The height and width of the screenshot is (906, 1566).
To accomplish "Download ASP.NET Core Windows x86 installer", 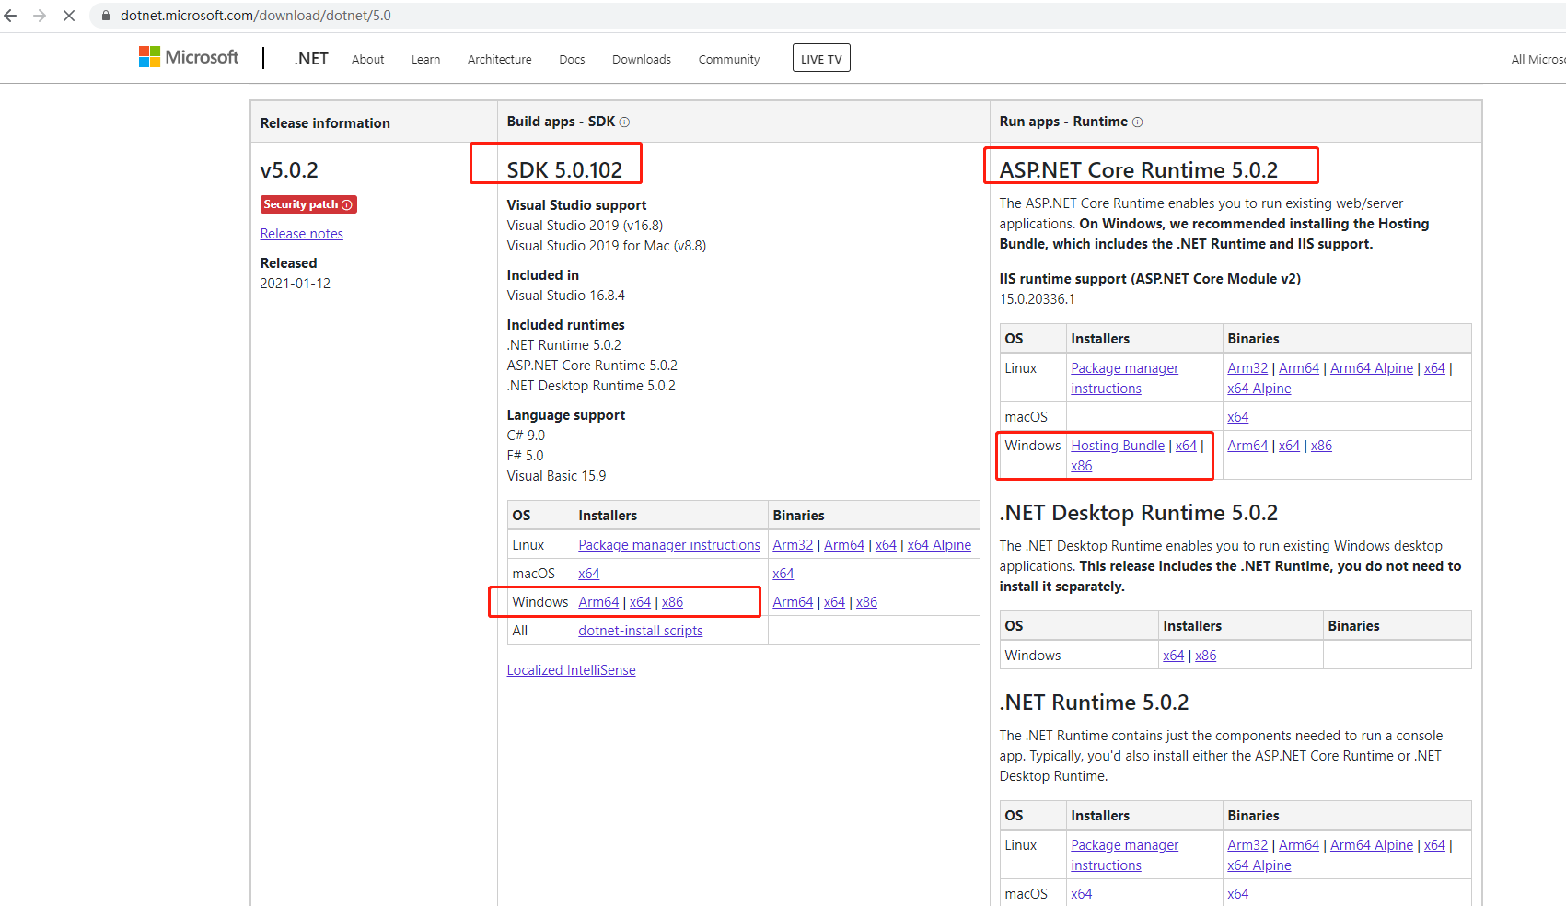I will click(1082, 466).
